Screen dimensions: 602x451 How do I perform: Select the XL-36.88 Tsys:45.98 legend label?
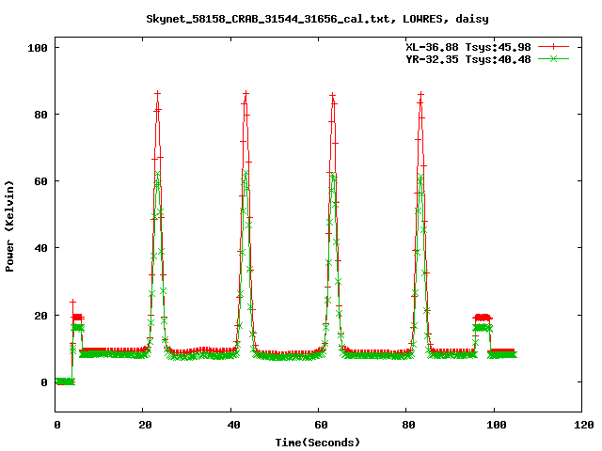click(468, 47)
